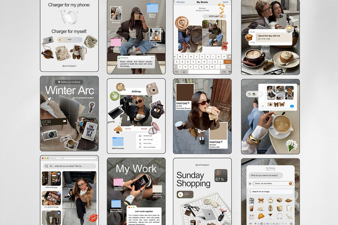The height and width of the screenshot is (225, 338).
Task: Click the 16:00 time label on calendar
Action: point(252,32)
